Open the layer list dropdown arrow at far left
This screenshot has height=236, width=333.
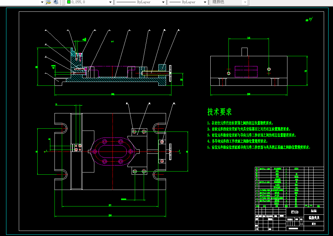(x=42, y=2)
